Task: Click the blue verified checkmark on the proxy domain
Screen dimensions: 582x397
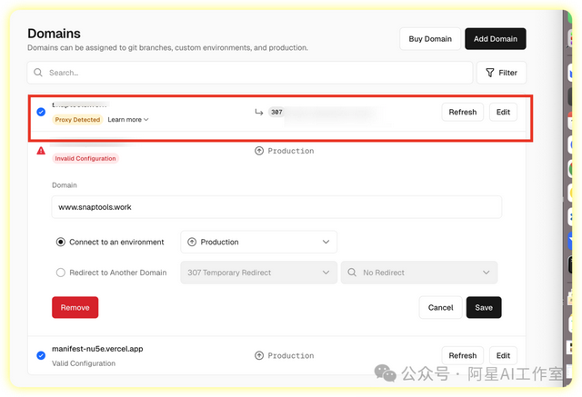Action: pos(41,112)
